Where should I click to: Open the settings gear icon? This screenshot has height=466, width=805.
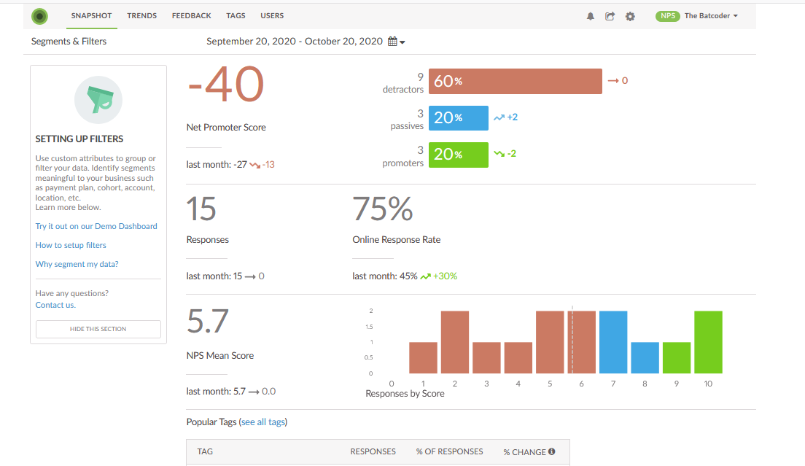[x=630, y=15]
